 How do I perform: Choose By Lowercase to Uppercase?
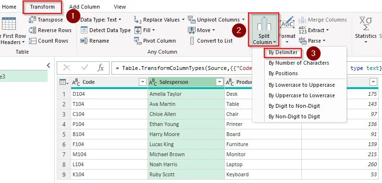(x=302, y=85)
